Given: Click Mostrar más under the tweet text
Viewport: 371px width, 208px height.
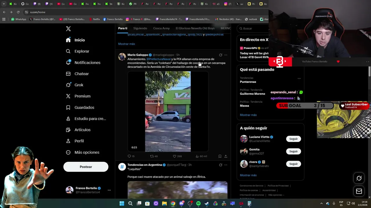Looking at the screenshot, I should pos(126,44).
